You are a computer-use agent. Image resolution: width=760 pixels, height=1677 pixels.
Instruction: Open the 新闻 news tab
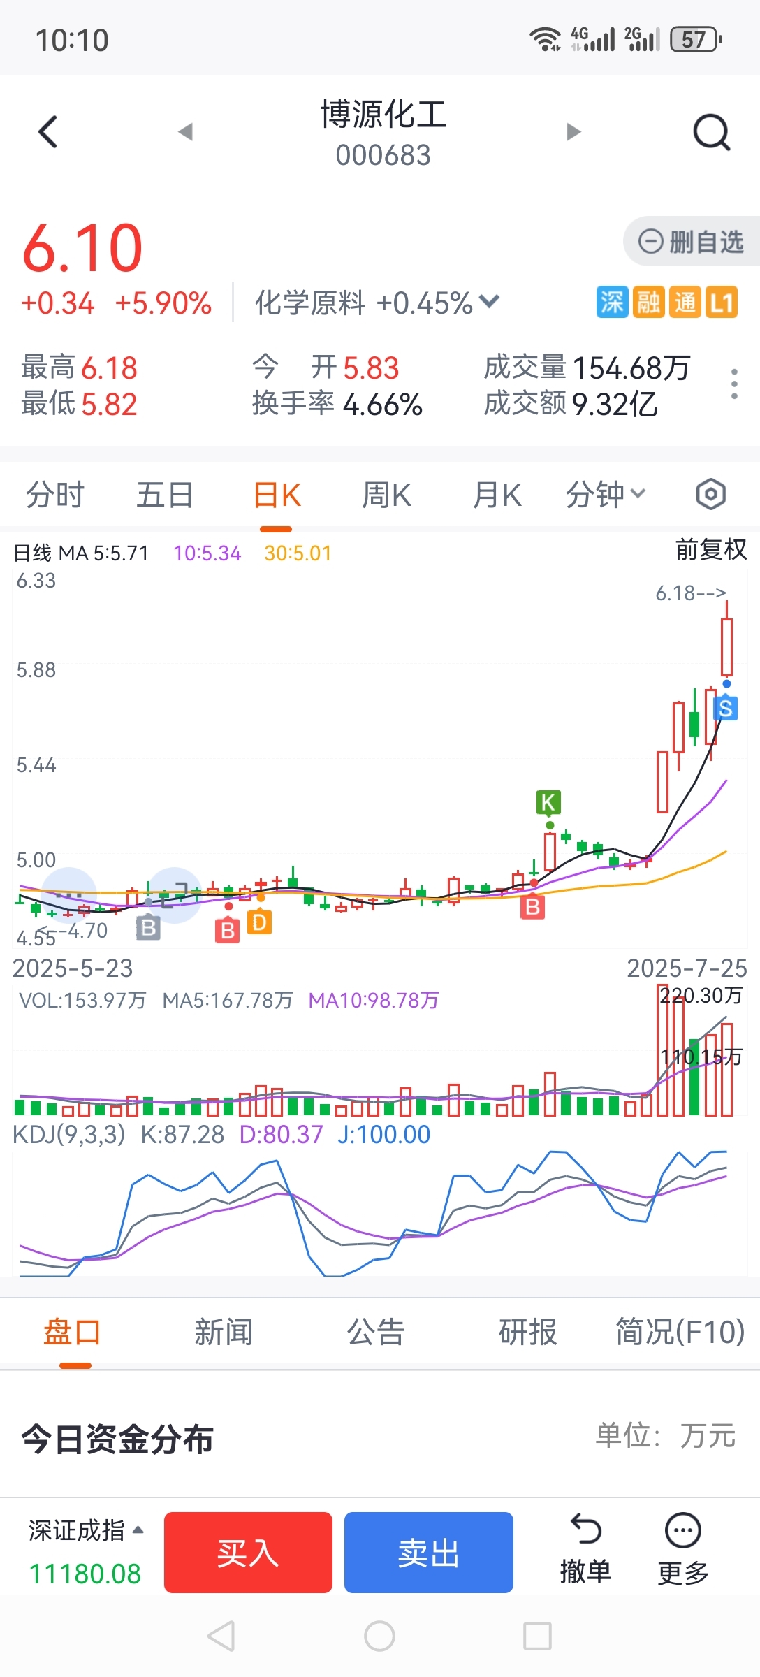224,1332
